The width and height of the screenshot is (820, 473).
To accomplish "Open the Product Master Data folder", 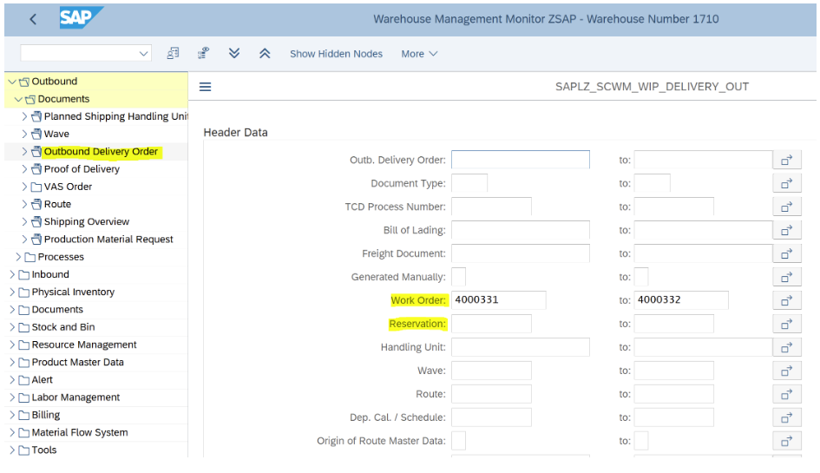I will [x=77, y=362].
